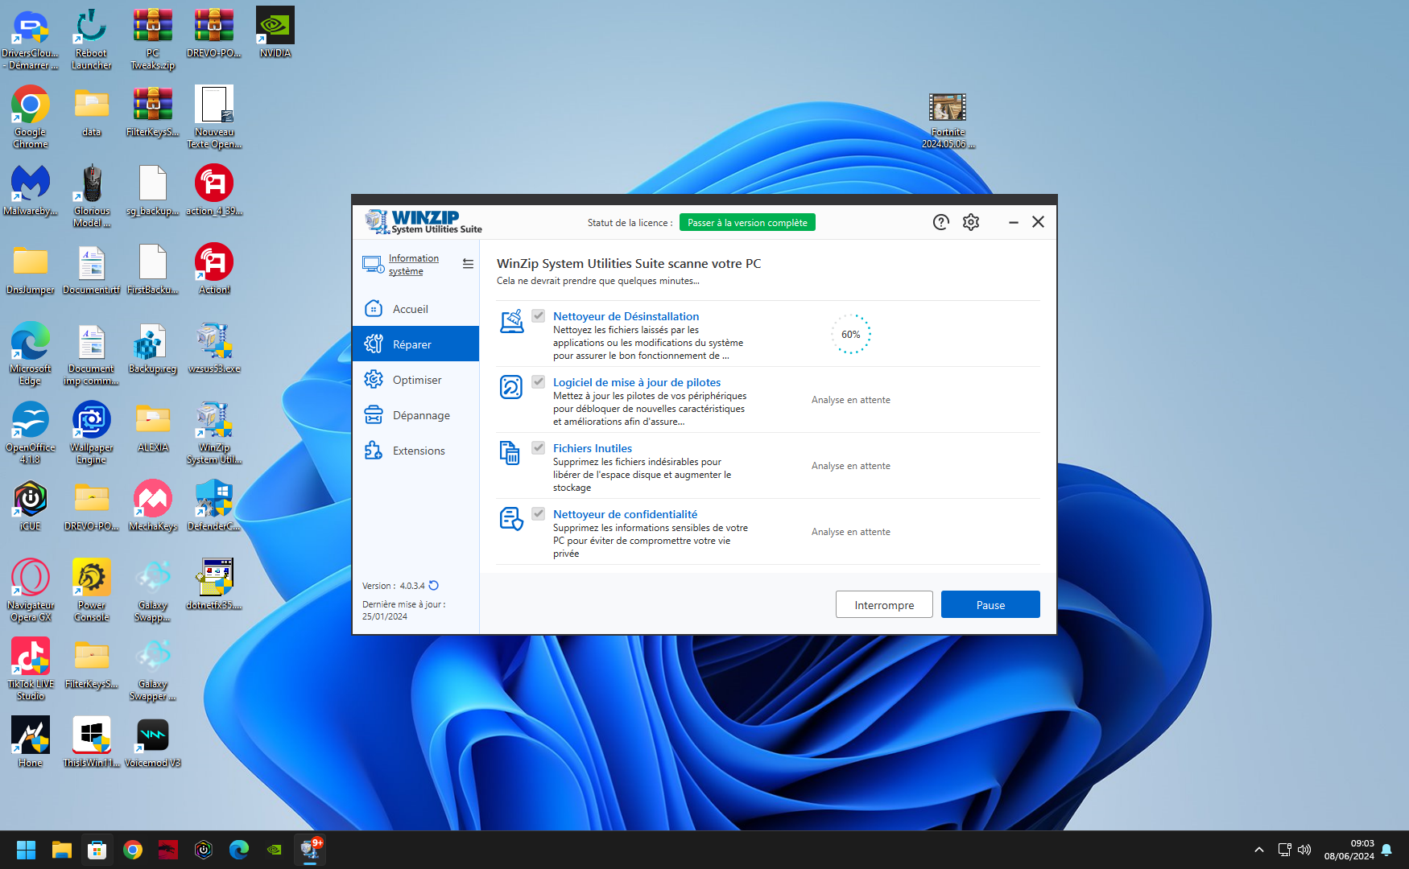Click the Logiciel de mise à jour de pilotes title
This screenshot has width=1409, height=869.
click(637, 382)
